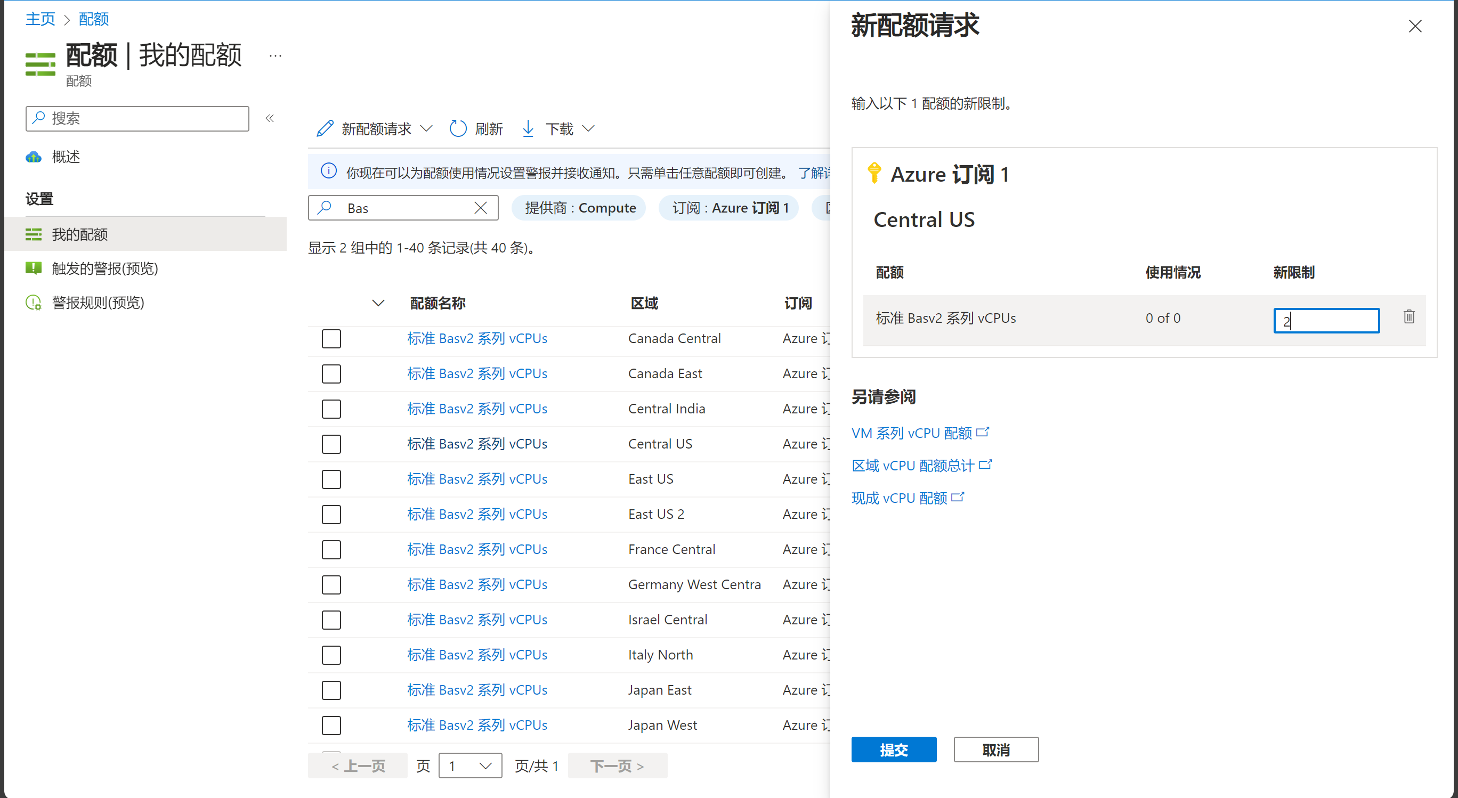Open Basv2 vCPUs link for Italy North
The width and height of the screenshot is (1458, 798).
tap(477, 655)
